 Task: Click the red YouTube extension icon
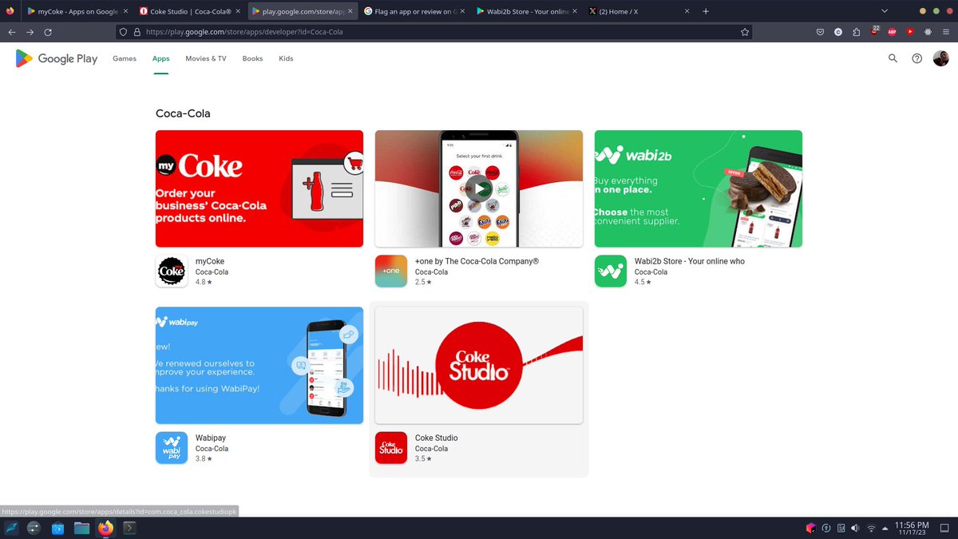tap(910, 32)
